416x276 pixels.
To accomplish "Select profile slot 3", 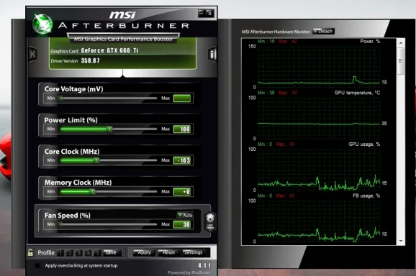I will (x=78, y=253).
